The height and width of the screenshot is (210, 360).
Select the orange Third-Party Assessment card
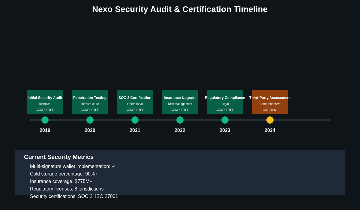270,102
